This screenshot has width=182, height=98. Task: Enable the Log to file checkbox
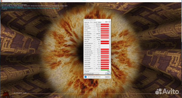point(85,71)
